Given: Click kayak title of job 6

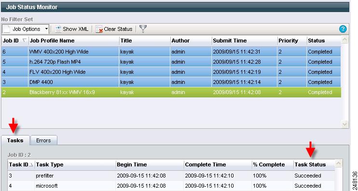Looking at the screenshot, I should pos(127,52).
